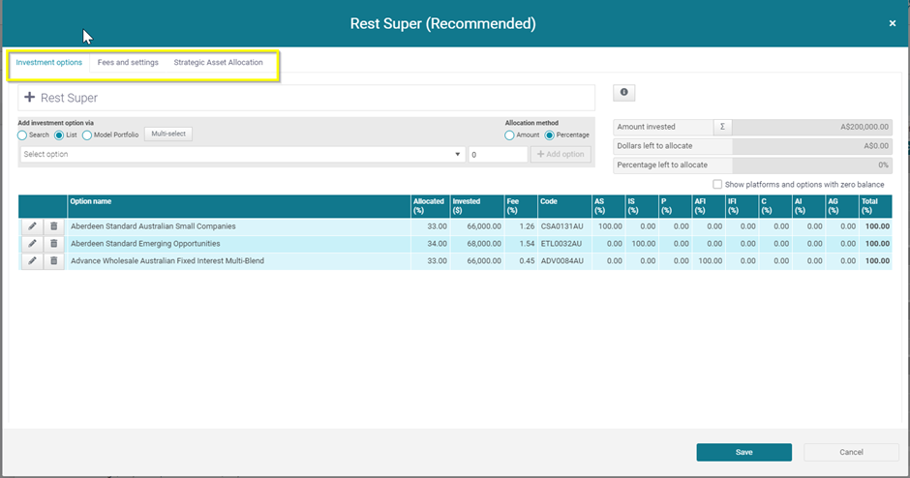The height and width of the screenshot is (478, 910).
Task: Open the Select option dropdown
Action: (x=243, y=154)
